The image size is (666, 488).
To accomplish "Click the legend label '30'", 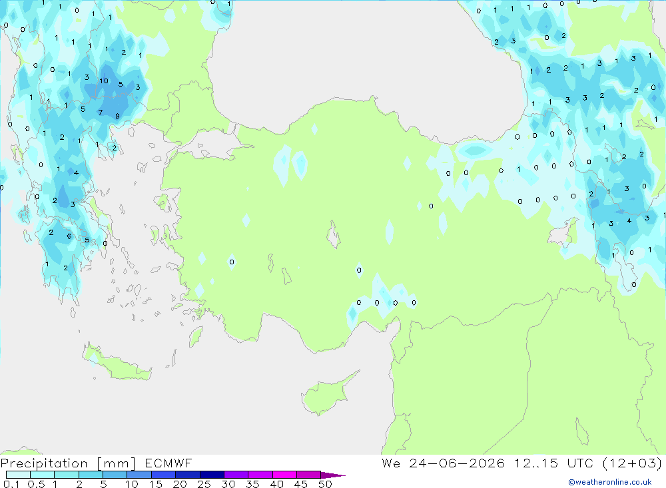I will pyautogui.click(x=228, y=484).
